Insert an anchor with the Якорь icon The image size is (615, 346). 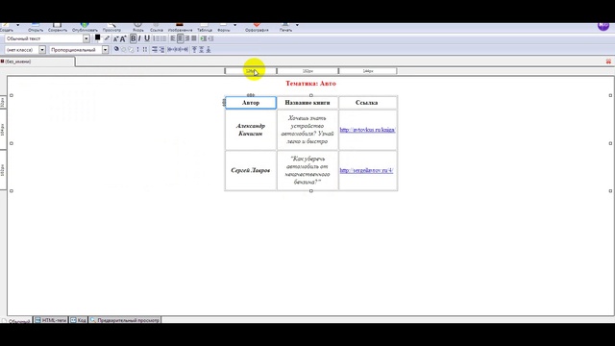coord(138,28)
